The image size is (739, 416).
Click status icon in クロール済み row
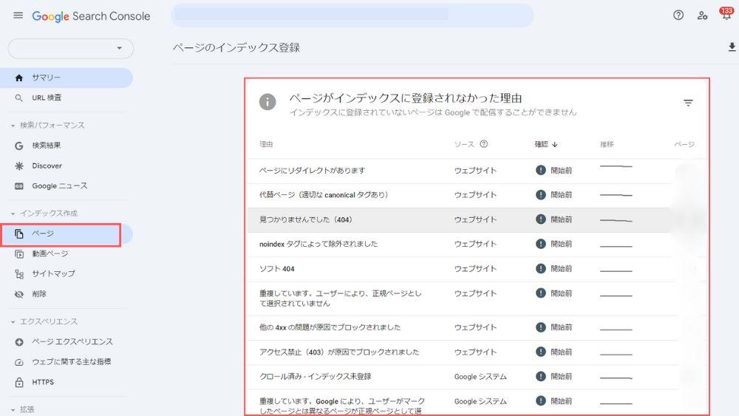coord(541,376)
